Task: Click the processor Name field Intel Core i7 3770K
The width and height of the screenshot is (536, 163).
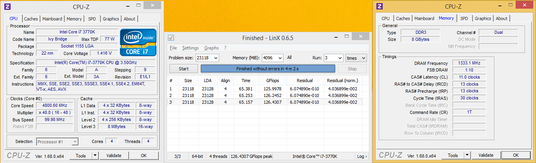Action: tap(76, 32)
